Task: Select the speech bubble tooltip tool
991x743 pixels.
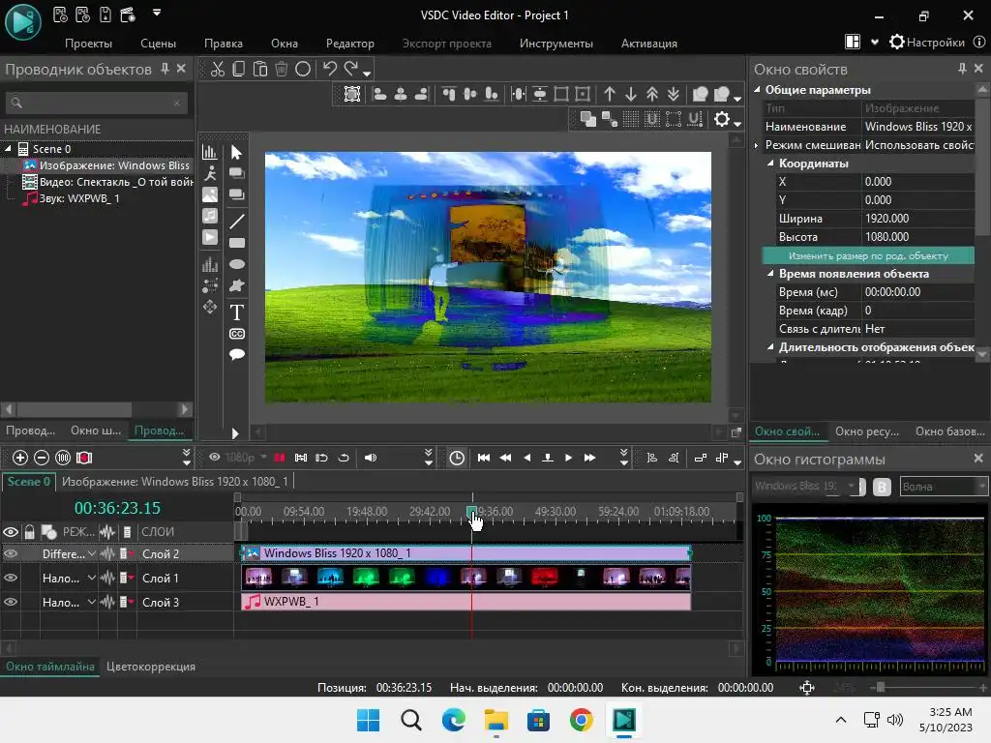Action: click(237, 354)
